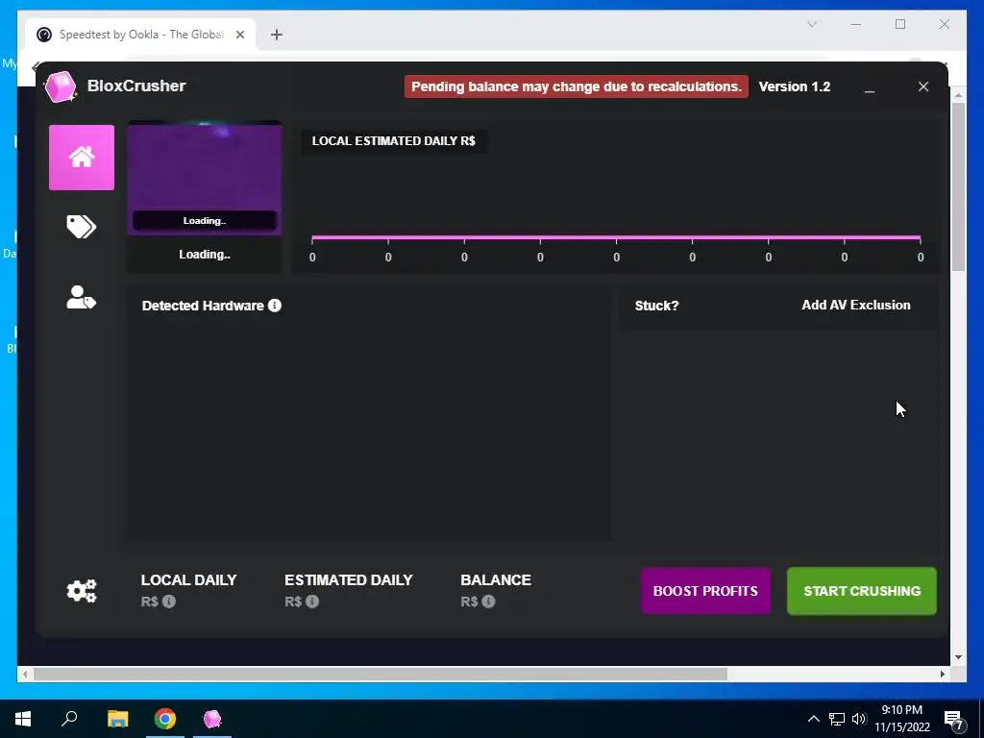Switch to BloxCrusher in the taskbar

212,719
